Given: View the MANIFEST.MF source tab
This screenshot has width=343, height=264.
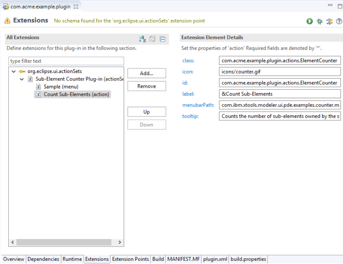Looking at the screenshot, I should pos(184,259).
